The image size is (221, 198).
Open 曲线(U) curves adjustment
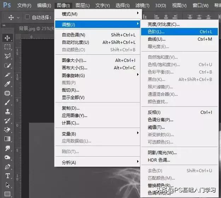(179, 39)
